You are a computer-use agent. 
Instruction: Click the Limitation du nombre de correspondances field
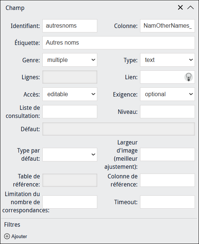pyautogui.click(x=70, y=202)
